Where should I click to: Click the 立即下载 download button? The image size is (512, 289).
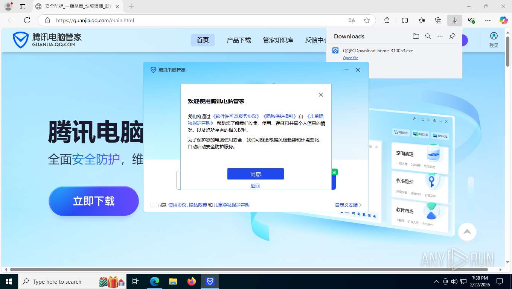coord(94,201)
